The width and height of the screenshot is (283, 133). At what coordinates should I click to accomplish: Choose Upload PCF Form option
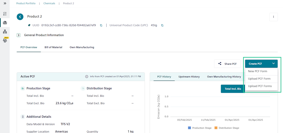click(259, 79)
